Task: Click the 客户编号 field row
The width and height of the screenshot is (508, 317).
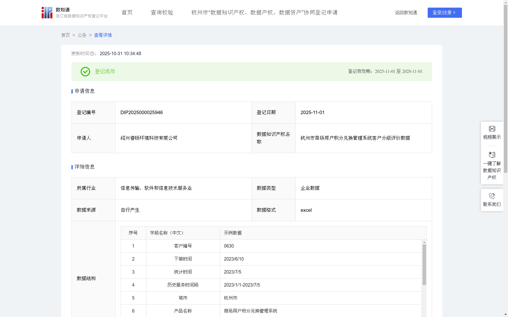Action: pos(271,246)
